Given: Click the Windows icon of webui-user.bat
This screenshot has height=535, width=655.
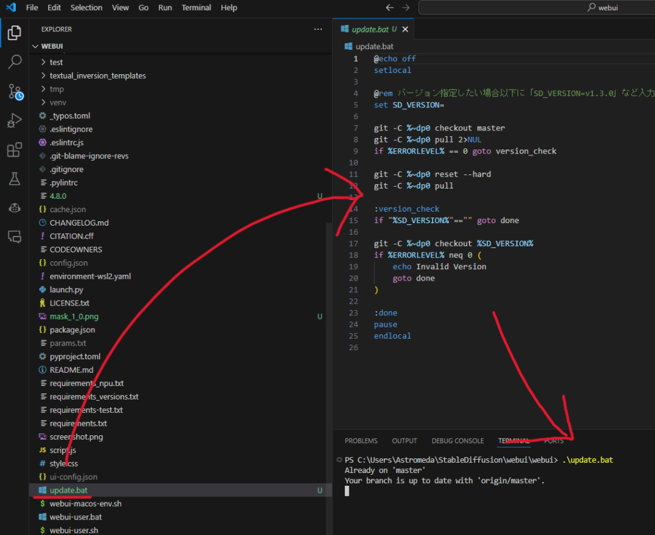Looking at the screenshot, I should [42, 516].
